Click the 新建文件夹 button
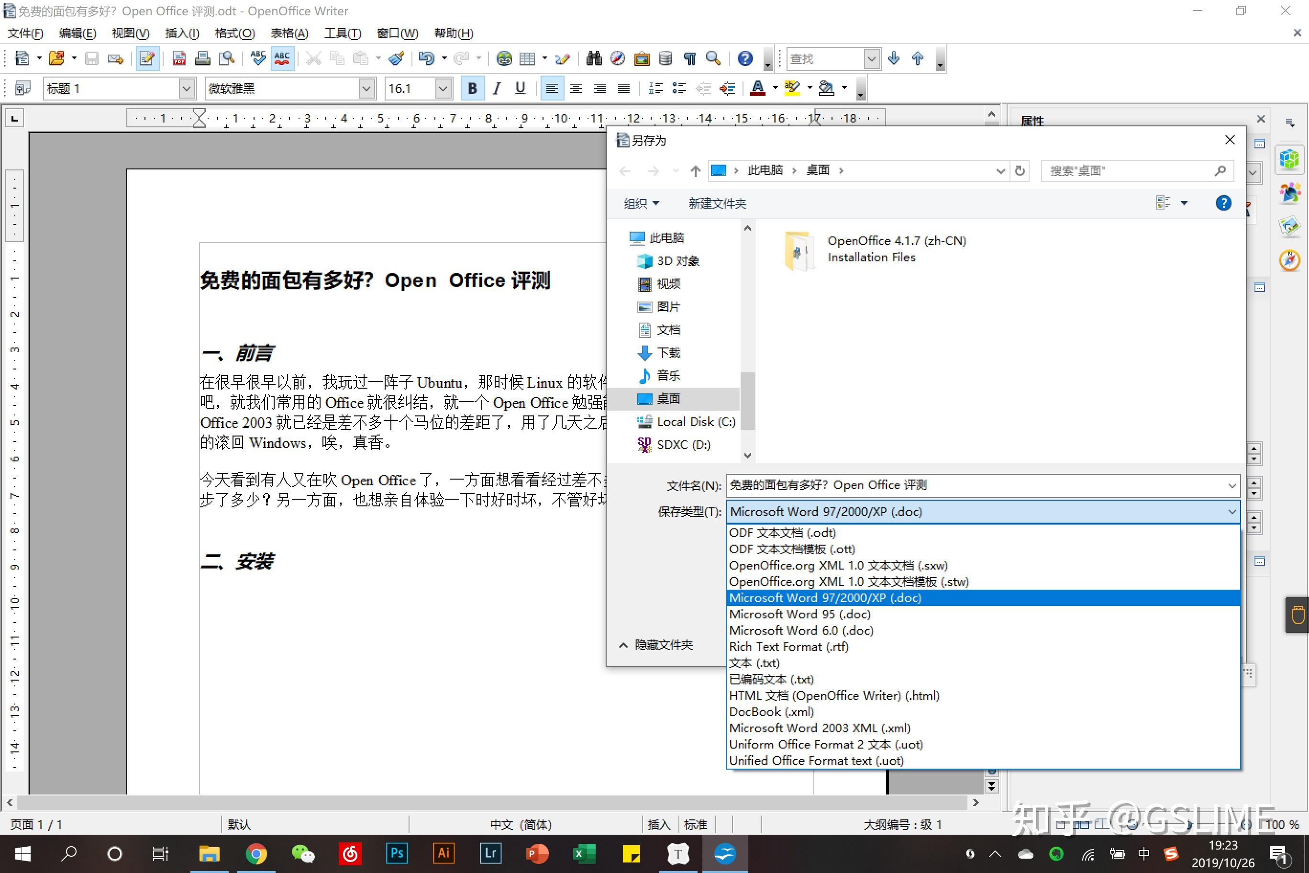This screenshot has width=1309, height=873. coord(717,202)
